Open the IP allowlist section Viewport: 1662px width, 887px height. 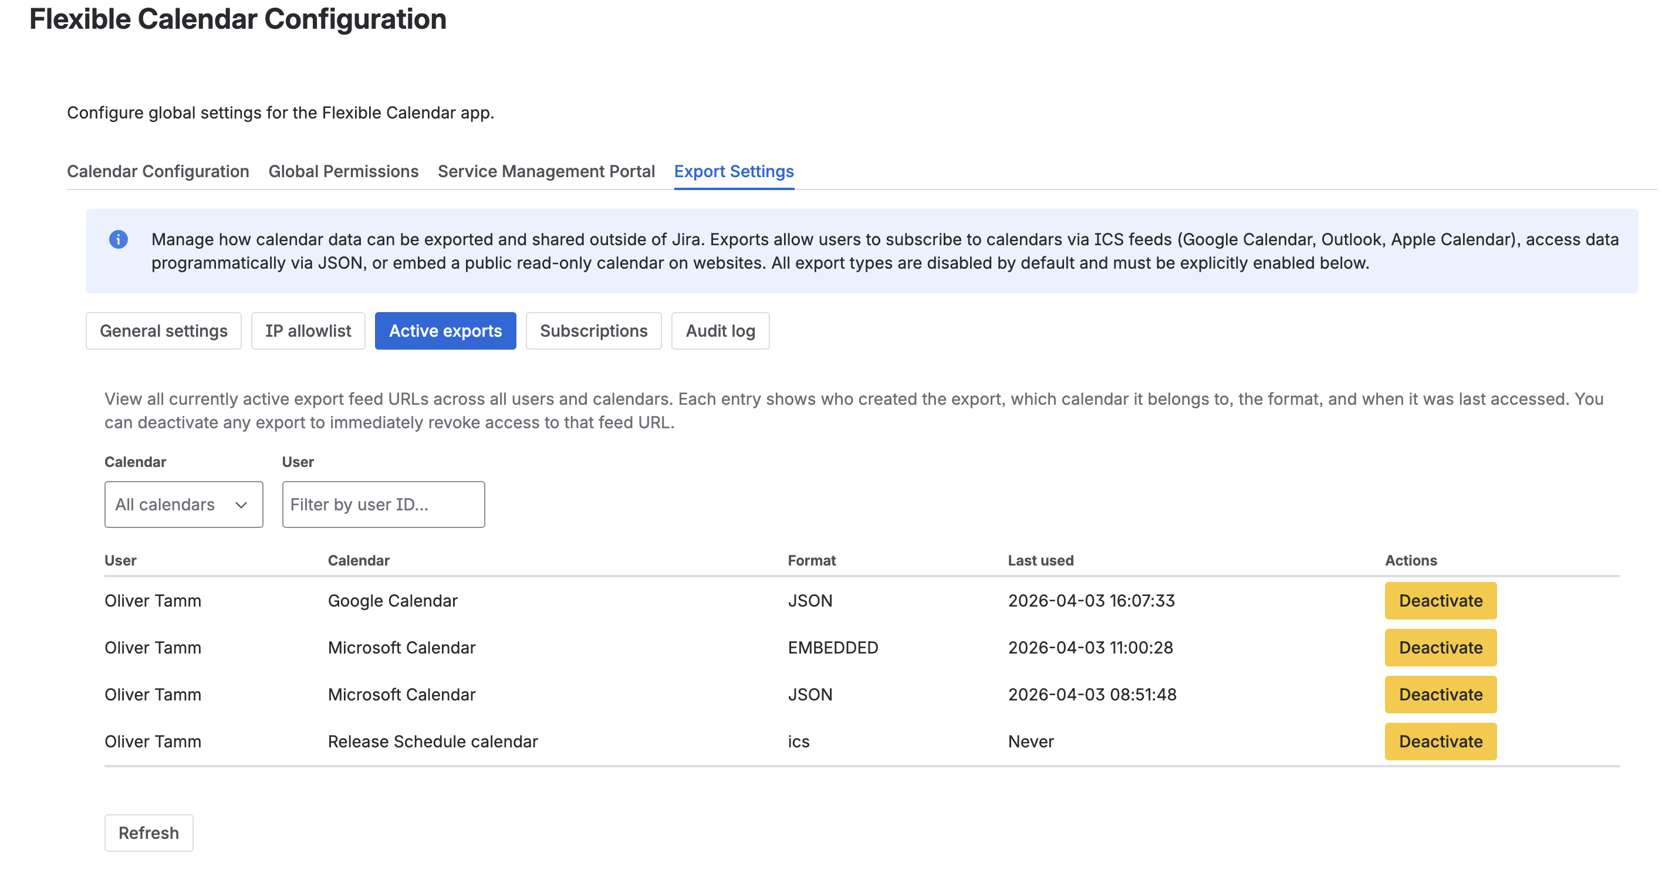(308, 331)
